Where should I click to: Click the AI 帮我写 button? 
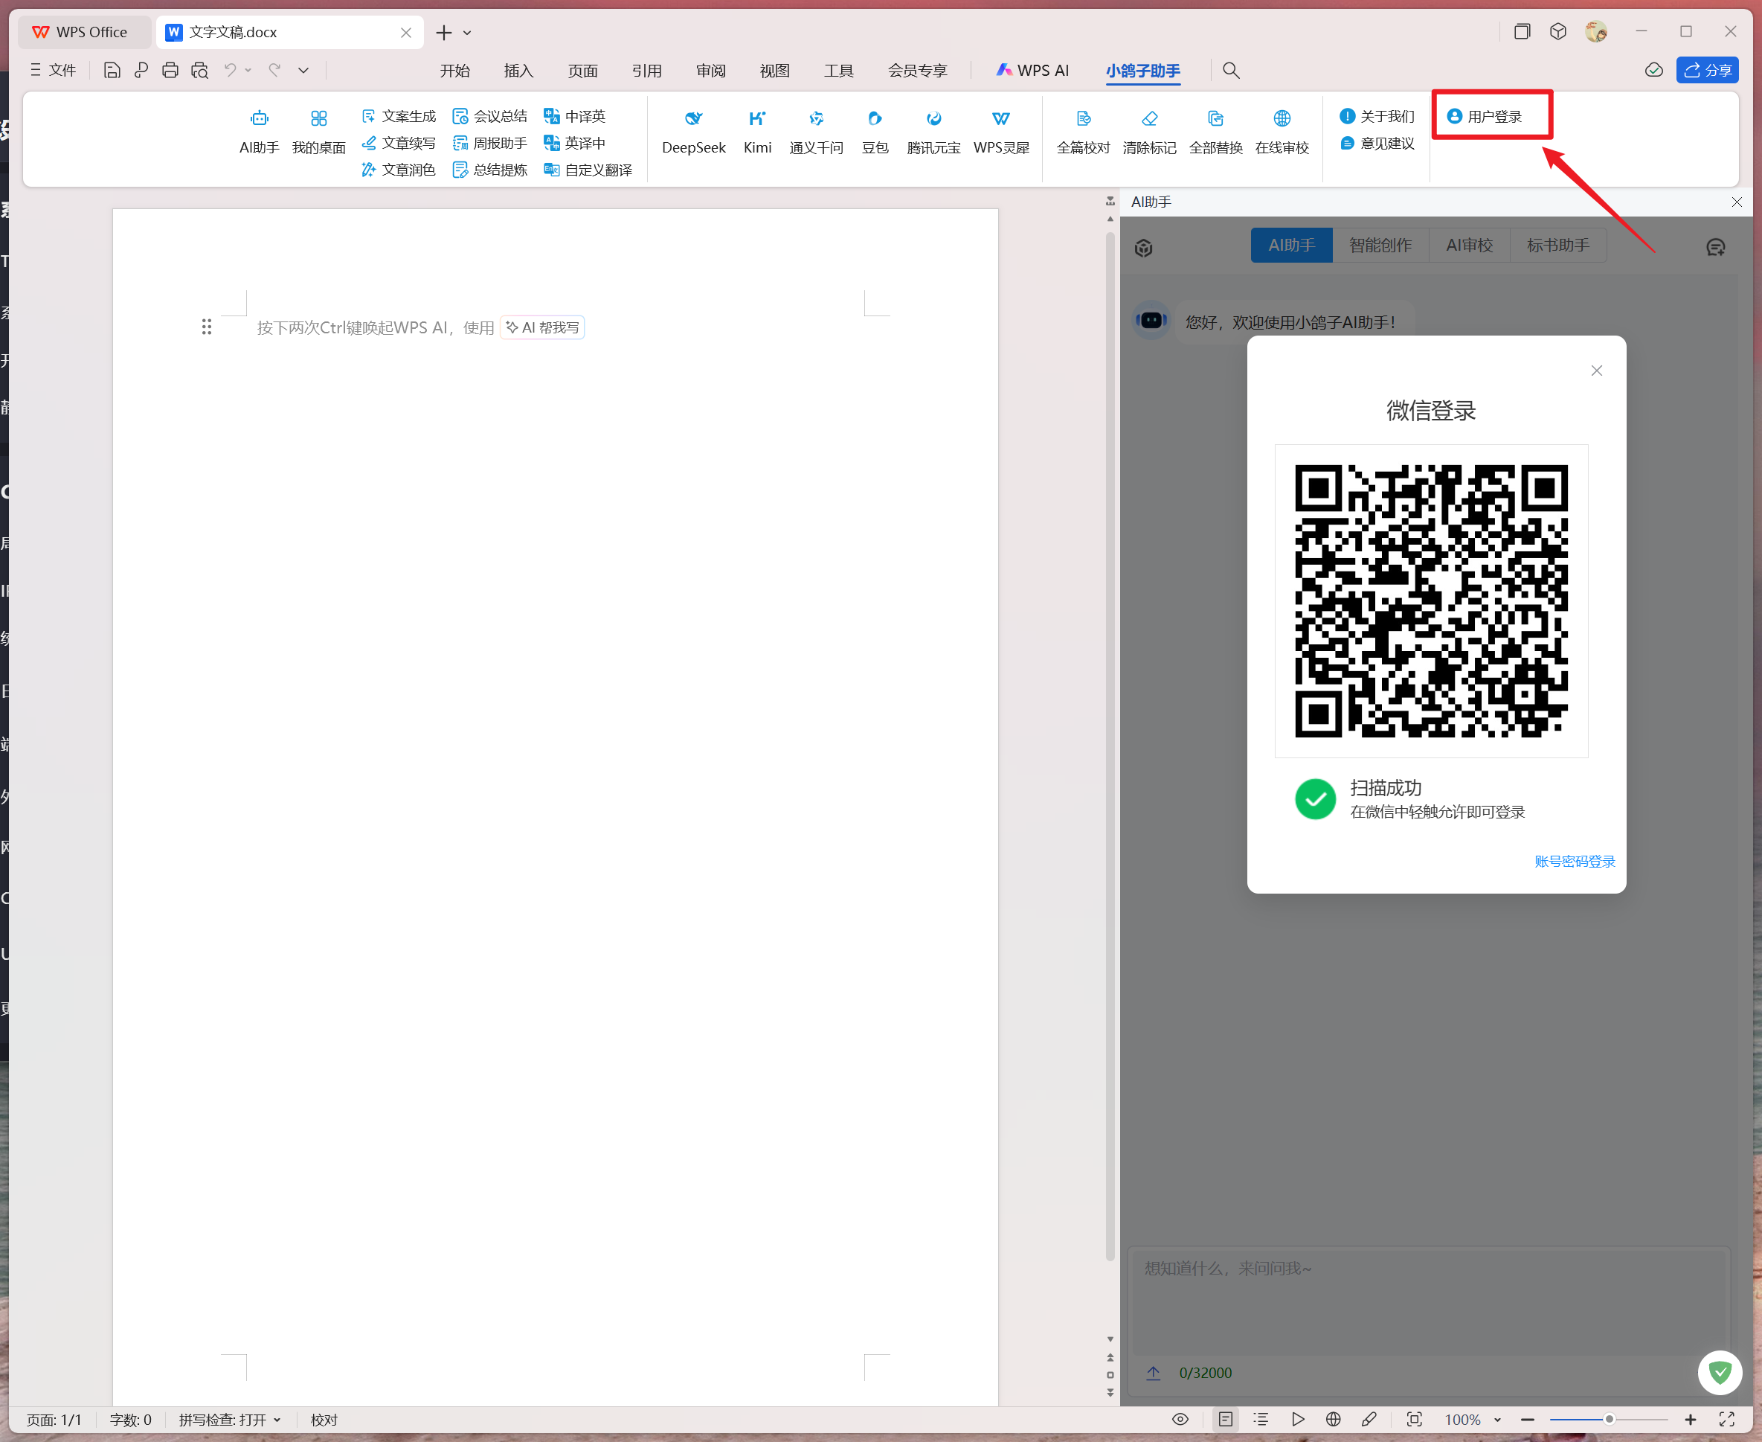[542, 327]
